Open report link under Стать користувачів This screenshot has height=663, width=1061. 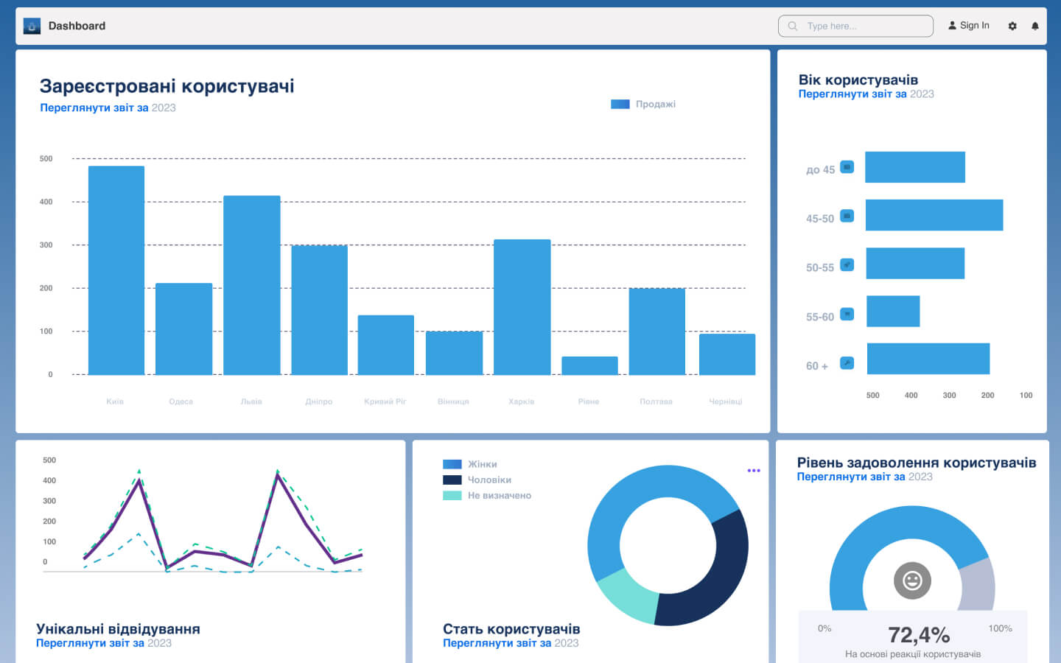(x=511, y=643)
